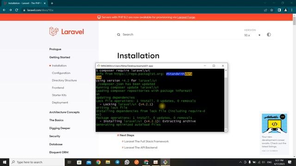Open the Starter Kits sidebar link
This screenshot has height=166, width=296.
59,95
